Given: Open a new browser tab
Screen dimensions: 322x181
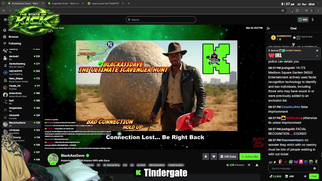Looking at the screenshot, I should [129, 4].
